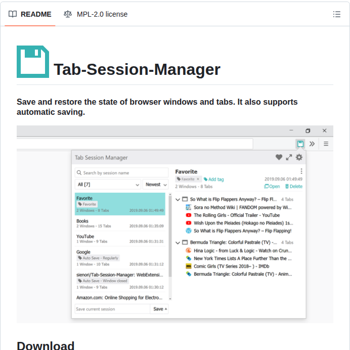Open Sora no Method Wiki tab

(x=239, y=207)
